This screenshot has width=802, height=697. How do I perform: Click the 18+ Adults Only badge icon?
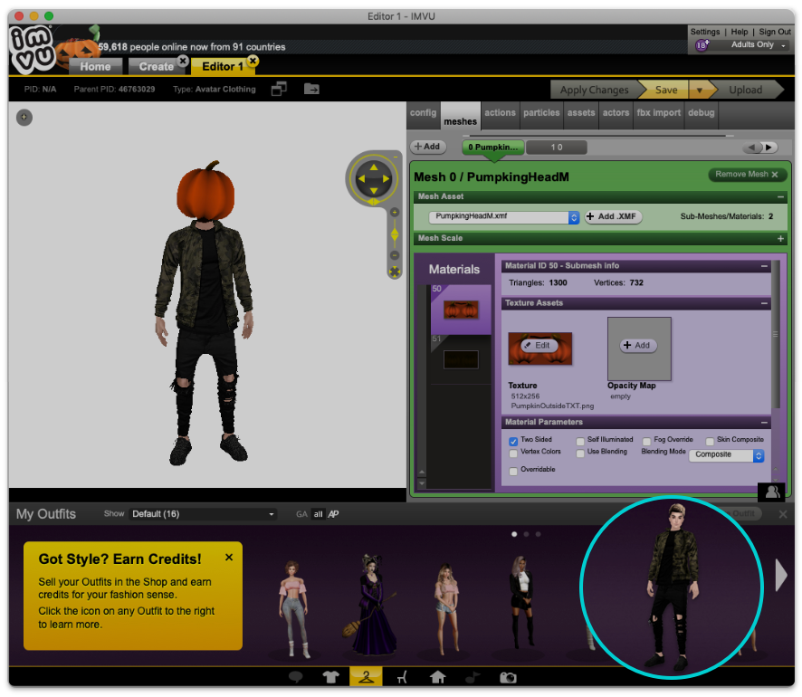pos(702,45)
